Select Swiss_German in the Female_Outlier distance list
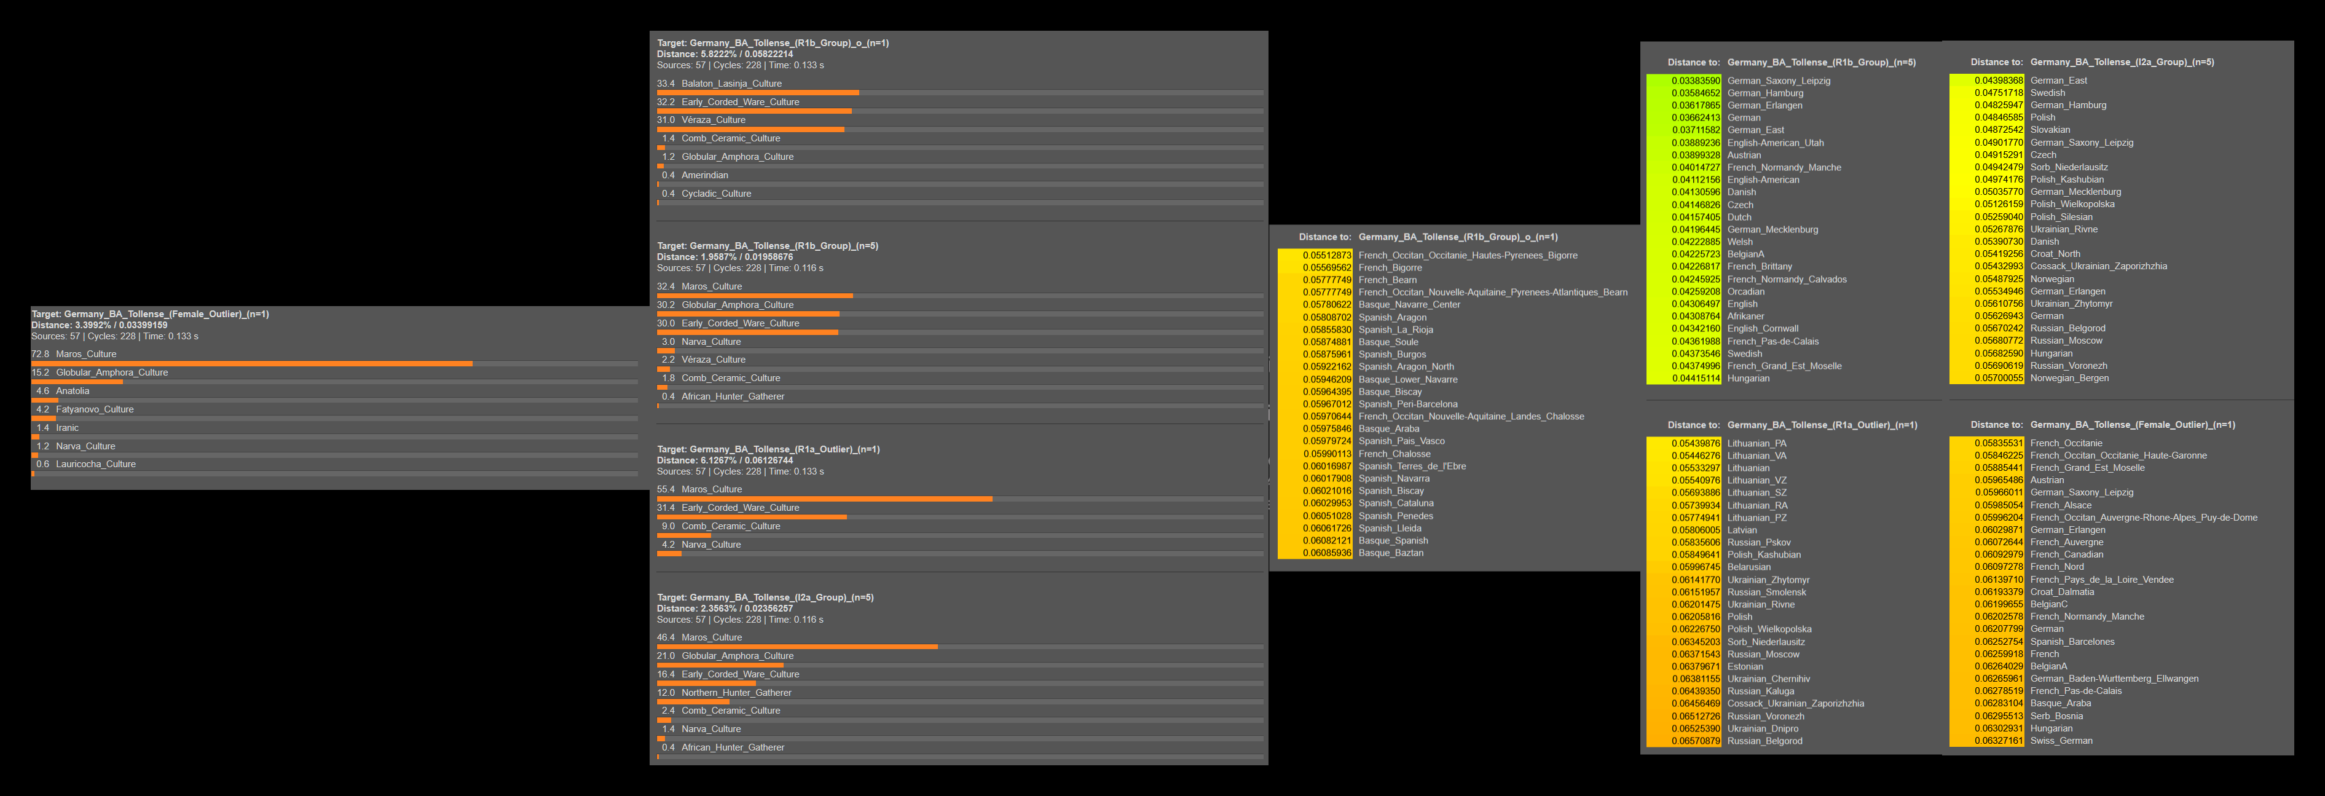 coord(2061,741)
